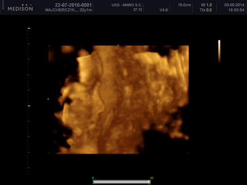Select the V4-8 probe indicator

tap(164, 10)
